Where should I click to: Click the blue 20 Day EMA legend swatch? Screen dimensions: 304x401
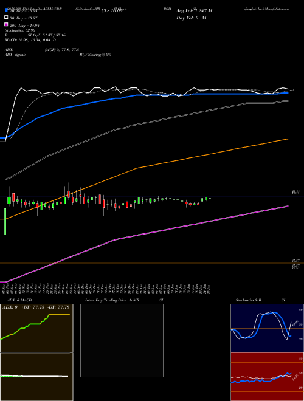[6, 10]
